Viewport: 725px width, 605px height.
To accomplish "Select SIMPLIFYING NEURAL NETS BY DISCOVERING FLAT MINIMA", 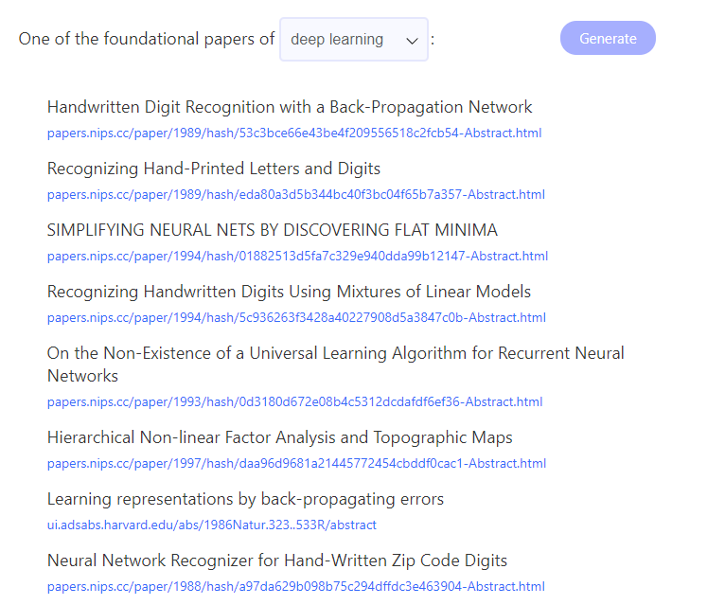I will (x=273, y=230).
